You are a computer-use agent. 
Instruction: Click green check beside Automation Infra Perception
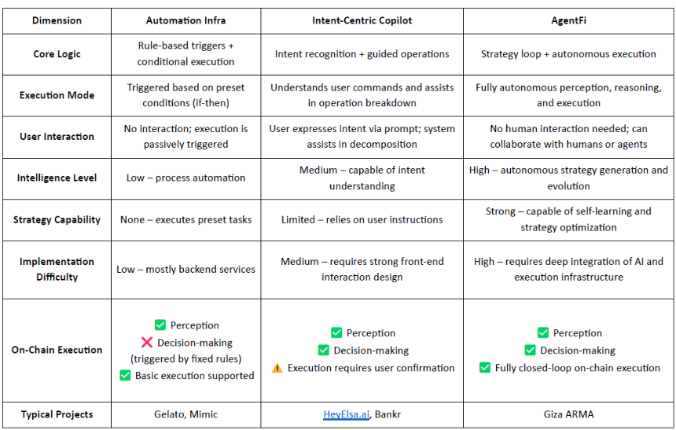click(160, 325)
